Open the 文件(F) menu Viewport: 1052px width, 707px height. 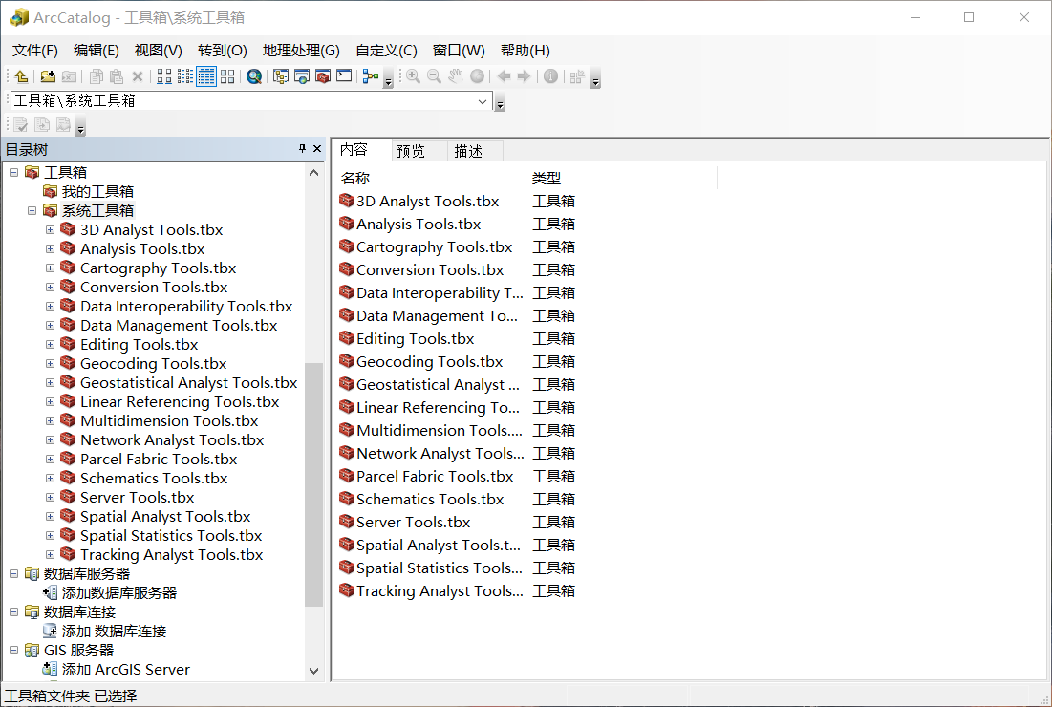[35, 51]
